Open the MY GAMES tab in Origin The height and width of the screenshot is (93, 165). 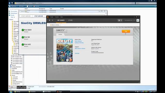coord(61,20)
